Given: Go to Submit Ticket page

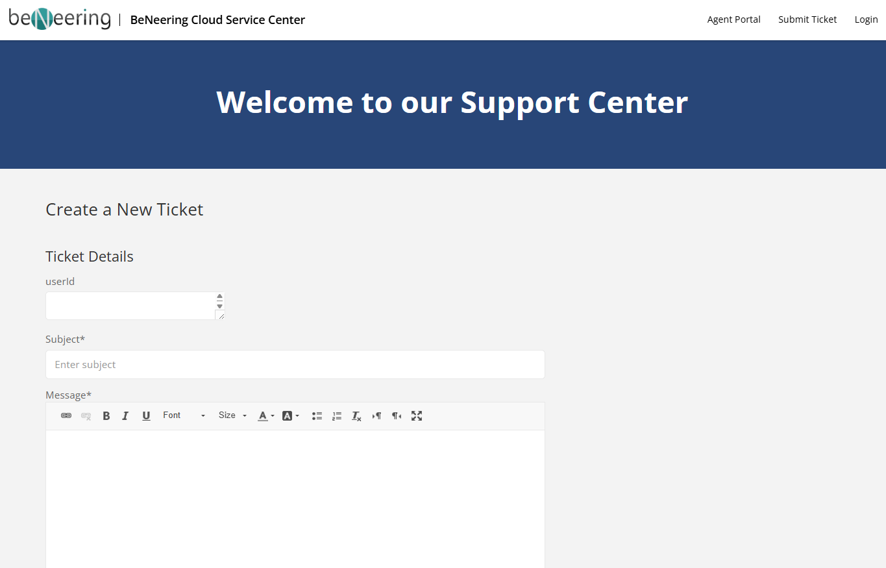Looking at the screenshot, I should click(807, 19).
